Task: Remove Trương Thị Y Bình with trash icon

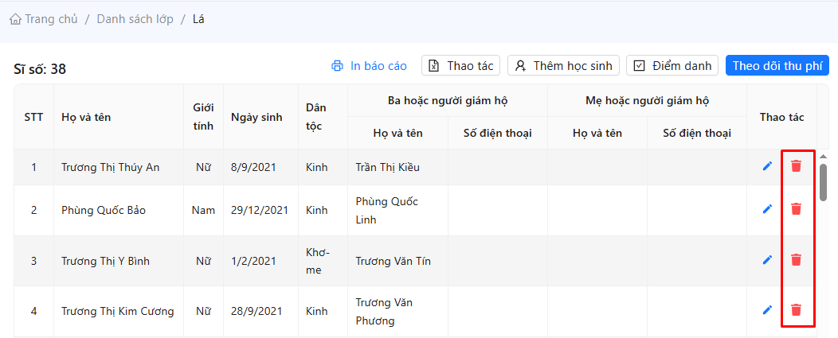Action: coord(796,260)
